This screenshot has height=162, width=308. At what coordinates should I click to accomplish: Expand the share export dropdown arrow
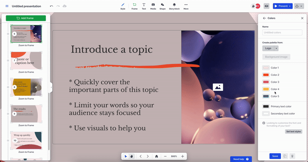[301, 6]
